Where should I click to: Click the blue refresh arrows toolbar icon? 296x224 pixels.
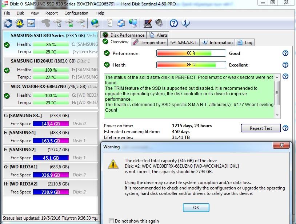pos(8,23)
